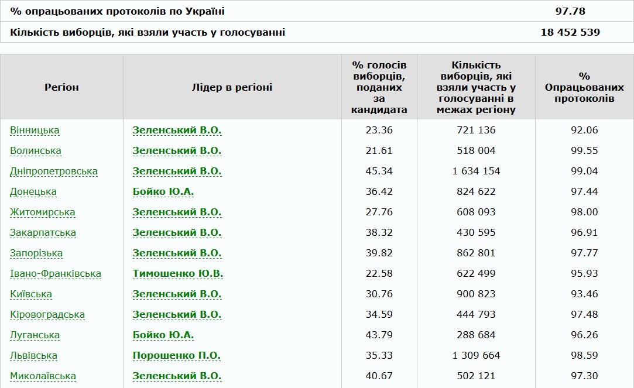Open the Волинська region link
Viewport: 634px width, 388px height.
[x=36, y=151]
